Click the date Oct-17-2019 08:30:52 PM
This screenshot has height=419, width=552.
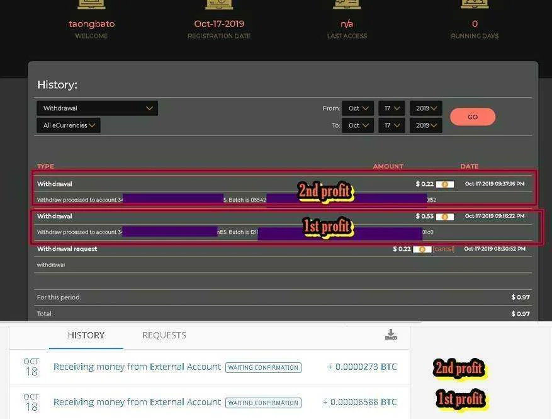click(495, 249)
